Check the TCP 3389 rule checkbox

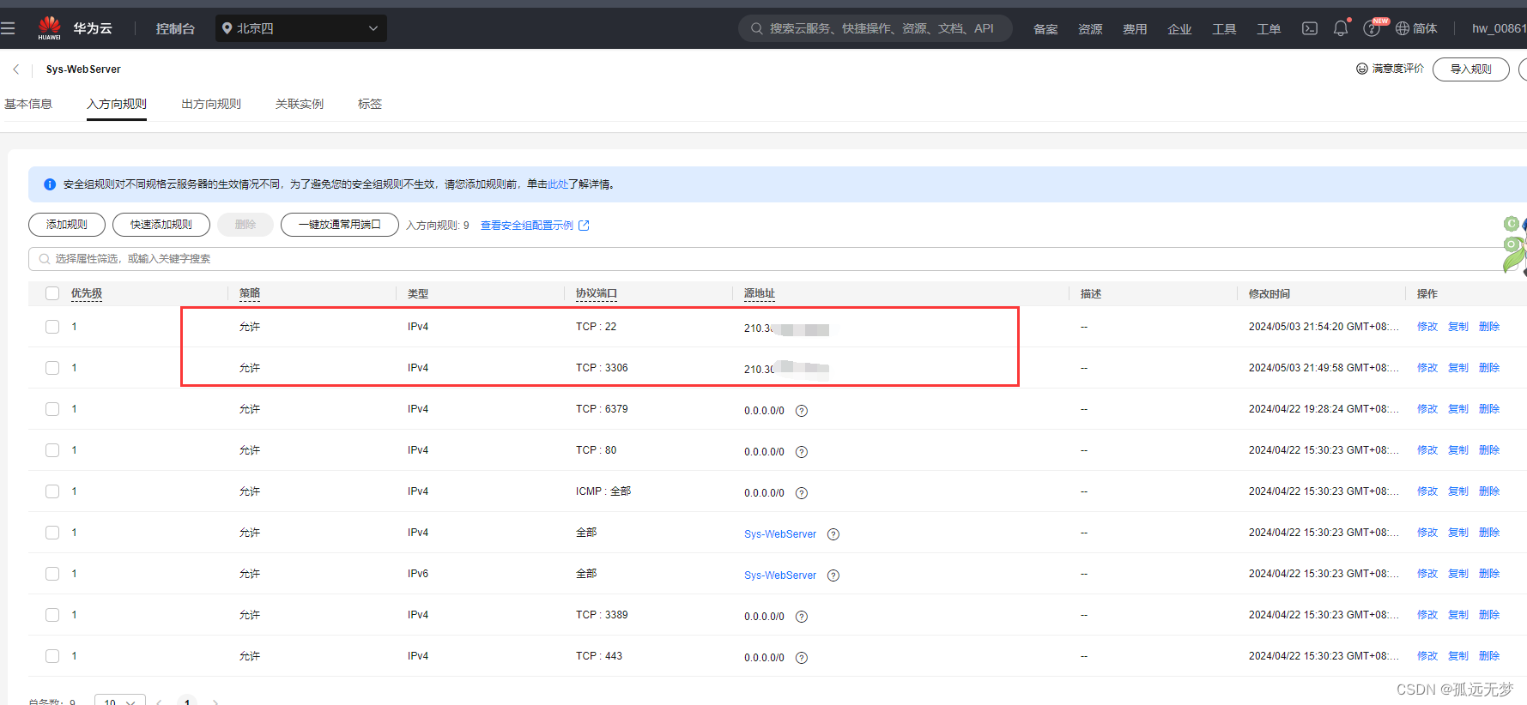click(52, 615)
